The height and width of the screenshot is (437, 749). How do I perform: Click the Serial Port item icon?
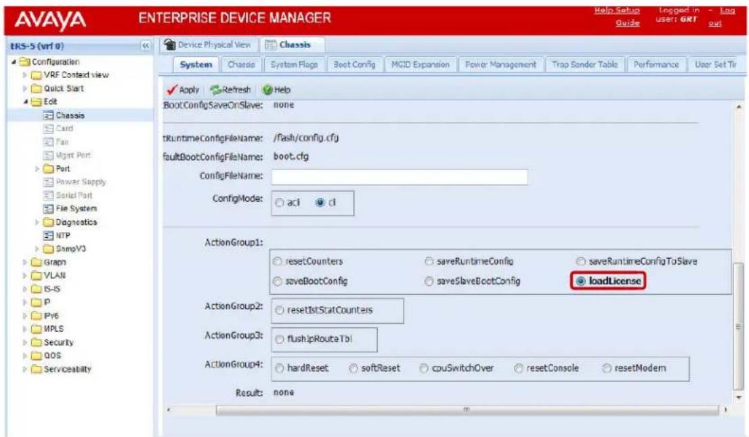[x=48, y=195]
